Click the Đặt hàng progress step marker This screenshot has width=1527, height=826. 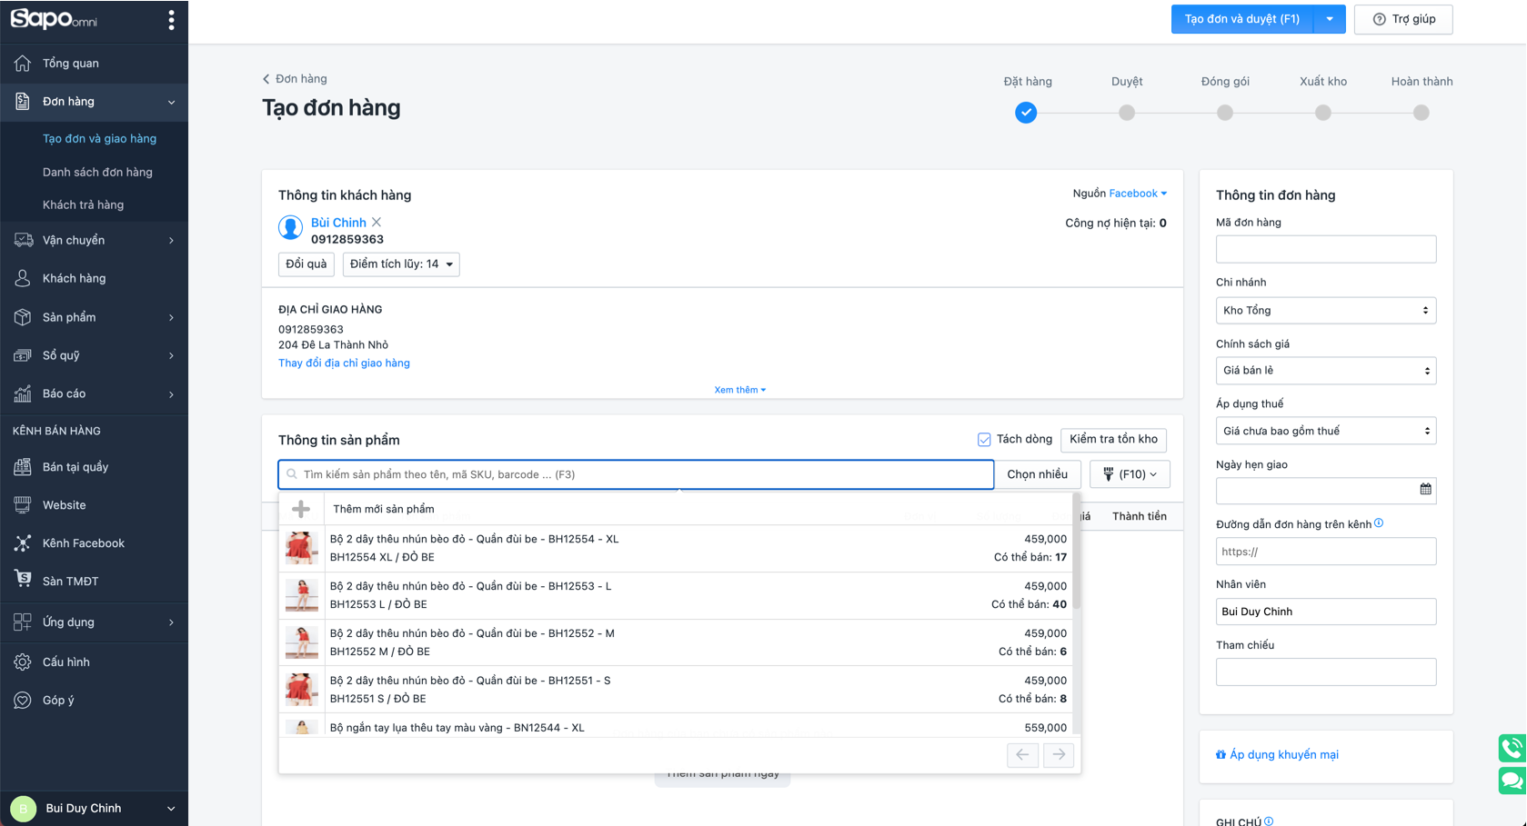point(1026,113)
